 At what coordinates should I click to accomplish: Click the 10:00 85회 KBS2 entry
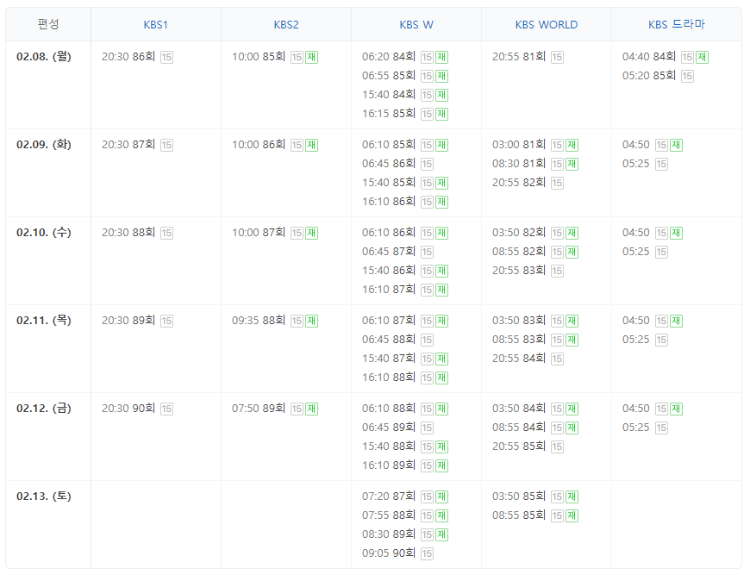[259, 56]
